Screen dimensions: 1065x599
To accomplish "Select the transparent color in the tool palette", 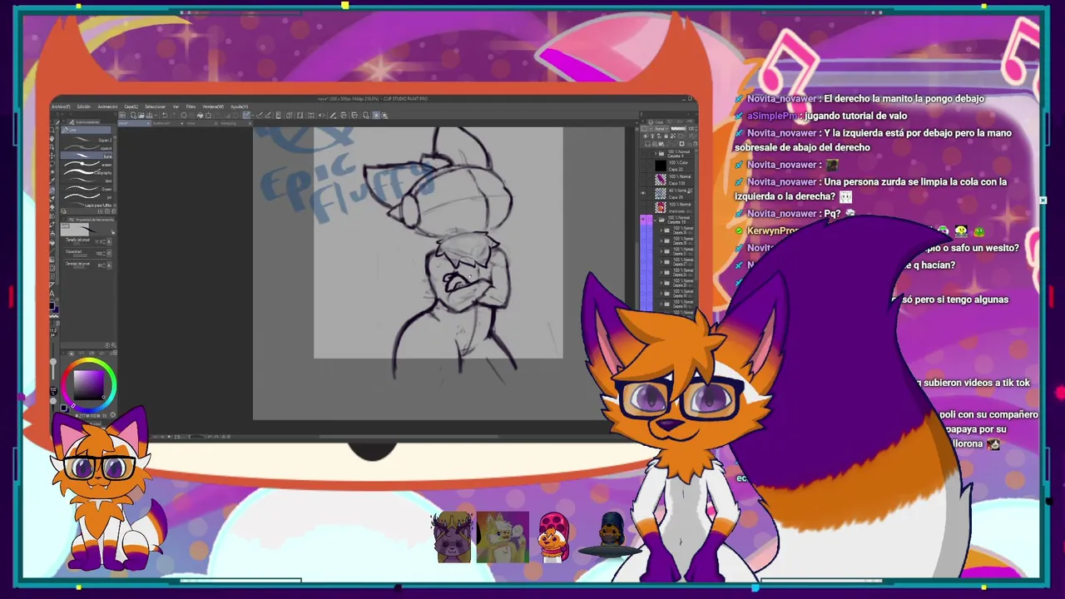I will click(53, 314).
